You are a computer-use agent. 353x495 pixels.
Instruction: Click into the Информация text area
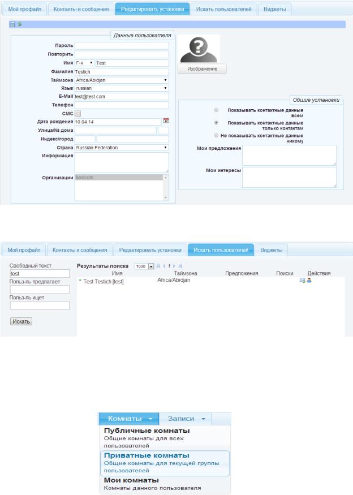point(122,162)
